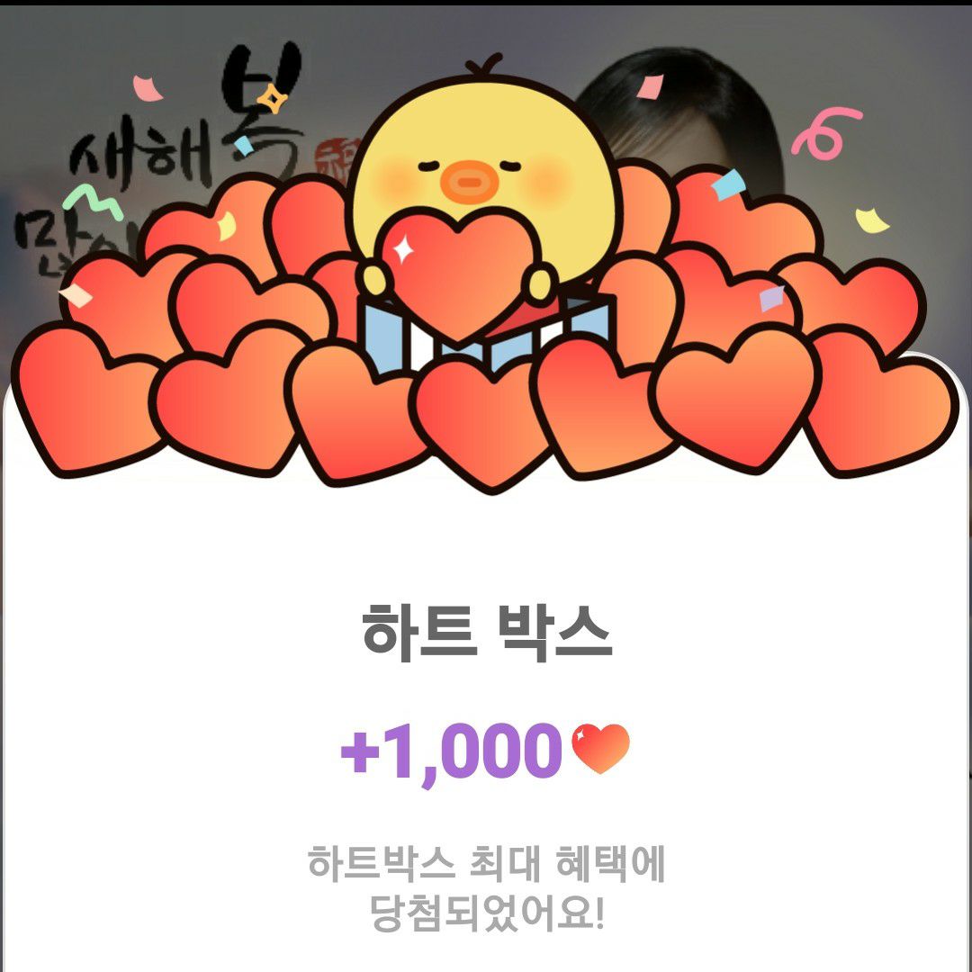Viewport: 972px width, 972px height.
Task: Click the white sparkle on the chick's heart
Action: coord(403,248)
